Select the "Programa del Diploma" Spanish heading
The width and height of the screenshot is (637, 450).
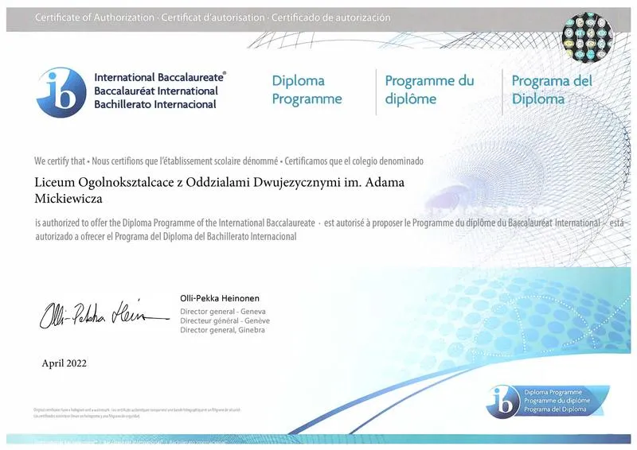coord(552,90)
